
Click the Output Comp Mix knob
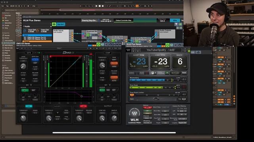pos(102,118)
